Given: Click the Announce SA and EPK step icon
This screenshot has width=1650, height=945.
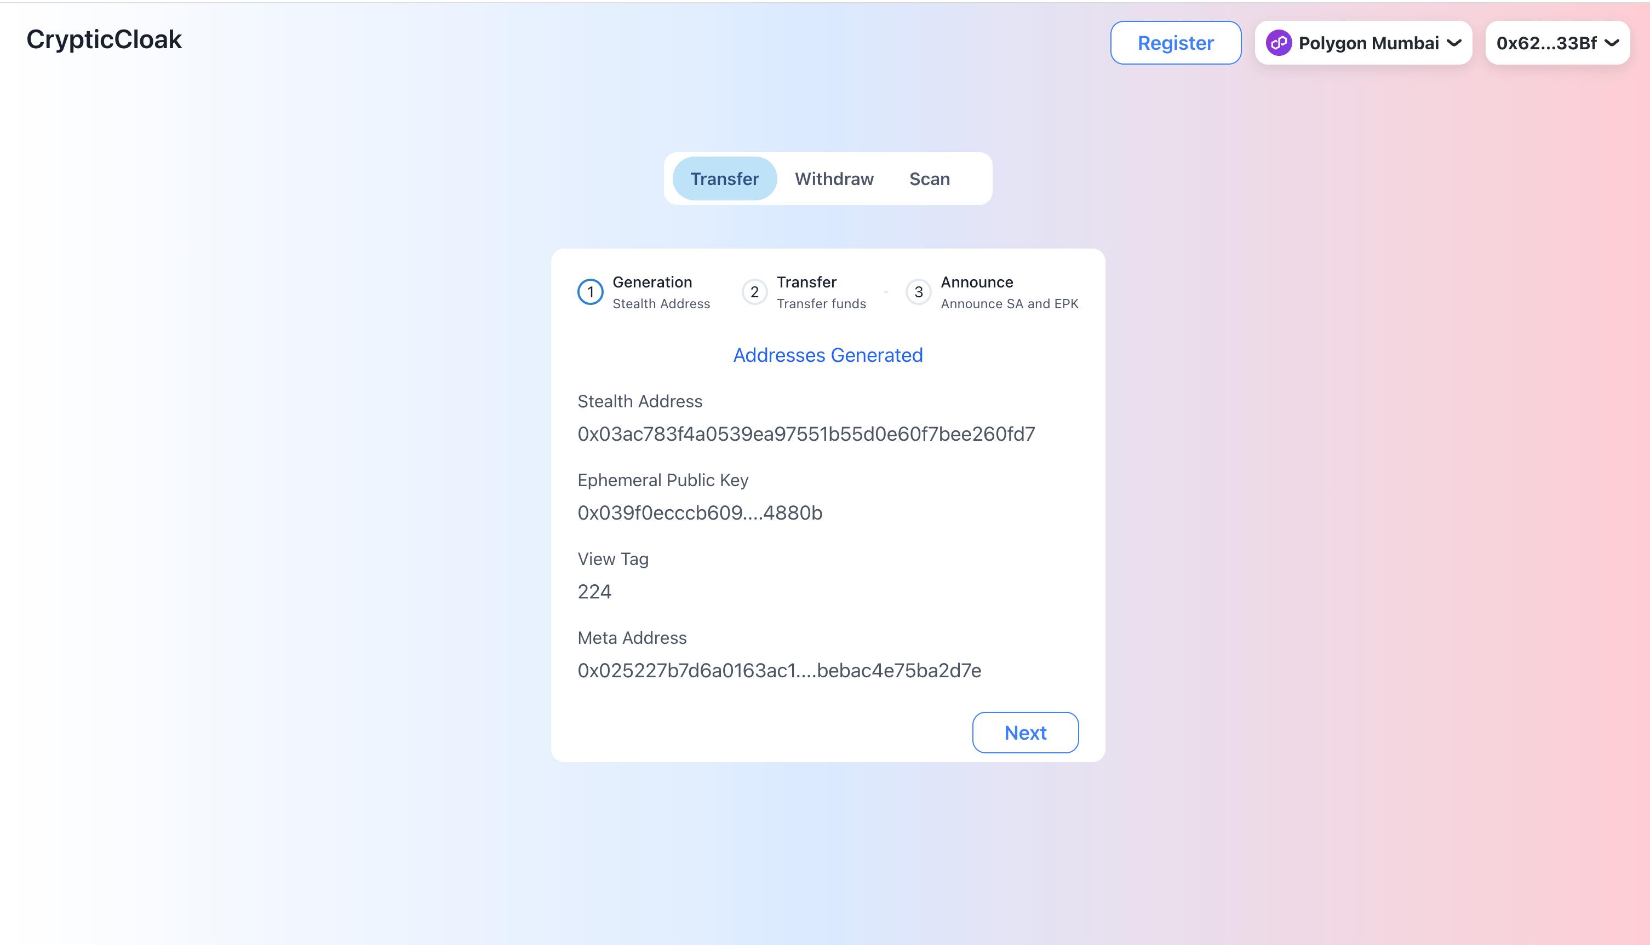Looking at the screenshot, I should (x=919, y=292).
